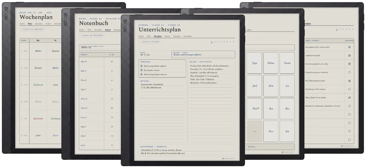366x168 pixels.
Task: Toggle Nachfassen checkbox for 'Hausaufgaben fehlen' row
Action: click(x=349, y=47)
